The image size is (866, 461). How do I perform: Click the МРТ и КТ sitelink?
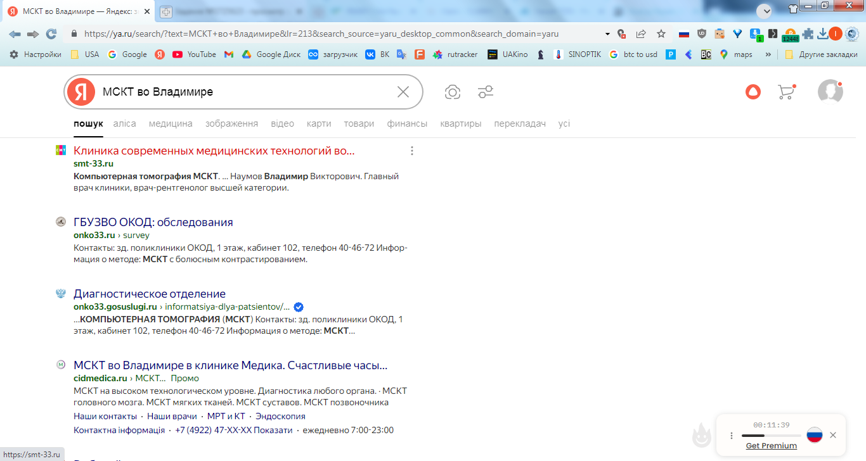coord(226,416)
